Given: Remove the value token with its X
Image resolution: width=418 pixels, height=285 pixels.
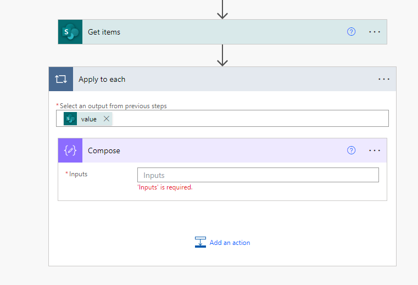Looking at the screenshot, I should coord(107,119).
